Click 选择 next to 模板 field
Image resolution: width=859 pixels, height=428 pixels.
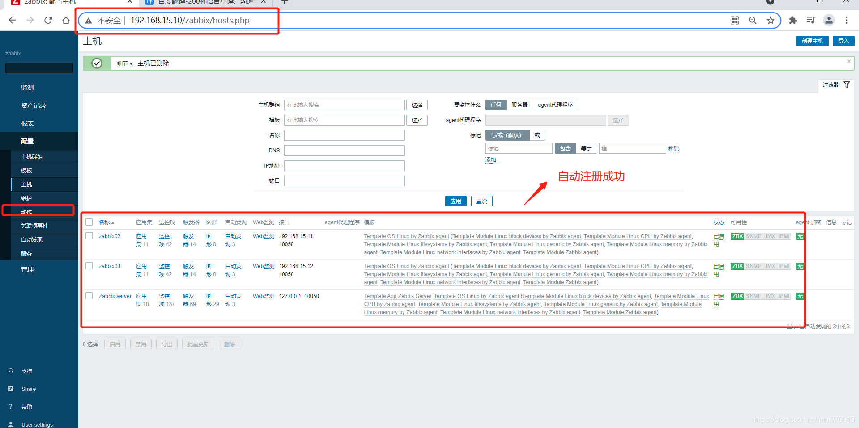417,120
